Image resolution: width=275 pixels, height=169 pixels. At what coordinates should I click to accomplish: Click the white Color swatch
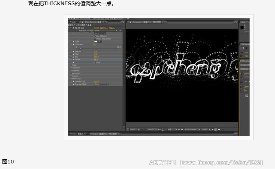pos(96,41)
